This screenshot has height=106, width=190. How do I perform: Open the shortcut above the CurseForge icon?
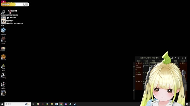click(x=3, y=67)
